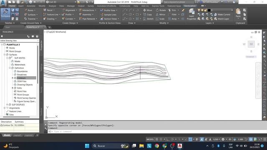Click the Mirror tool
This screenshot has height=150, width=267.
pyautogui.click(x=161, y=15)
